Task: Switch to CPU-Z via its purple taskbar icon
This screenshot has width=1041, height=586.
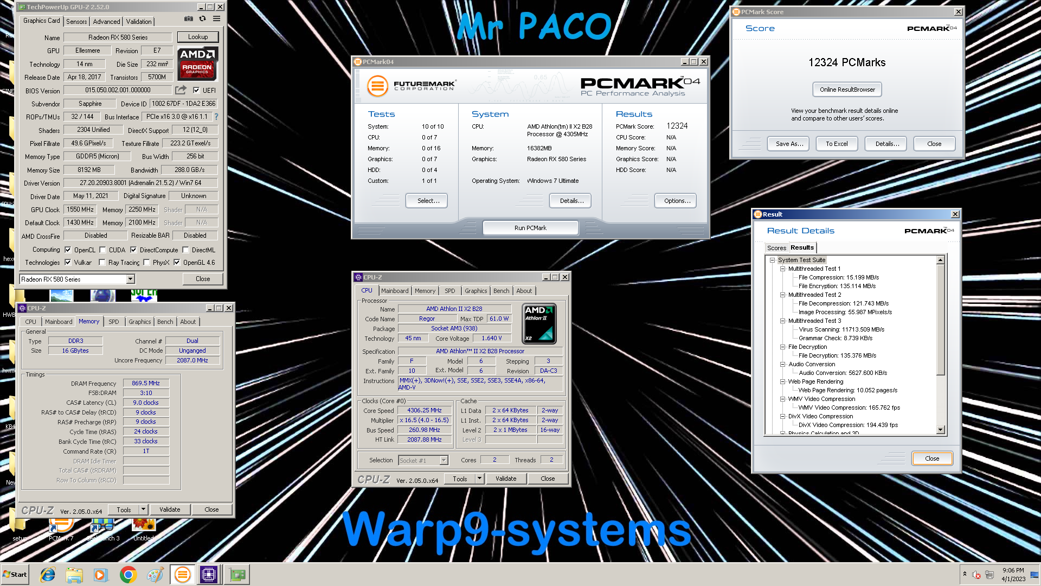Action: pyautogui.click(x=209, y=575)
